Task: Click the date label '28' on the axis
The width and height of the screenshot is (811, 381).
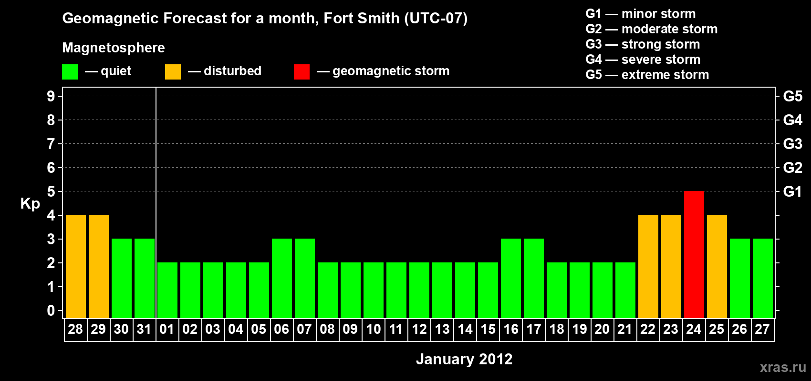Action: [x=75, y=330]
